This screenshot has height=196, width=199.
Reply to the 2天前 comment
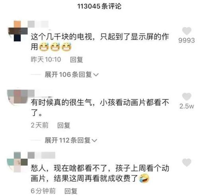[64, 125]
